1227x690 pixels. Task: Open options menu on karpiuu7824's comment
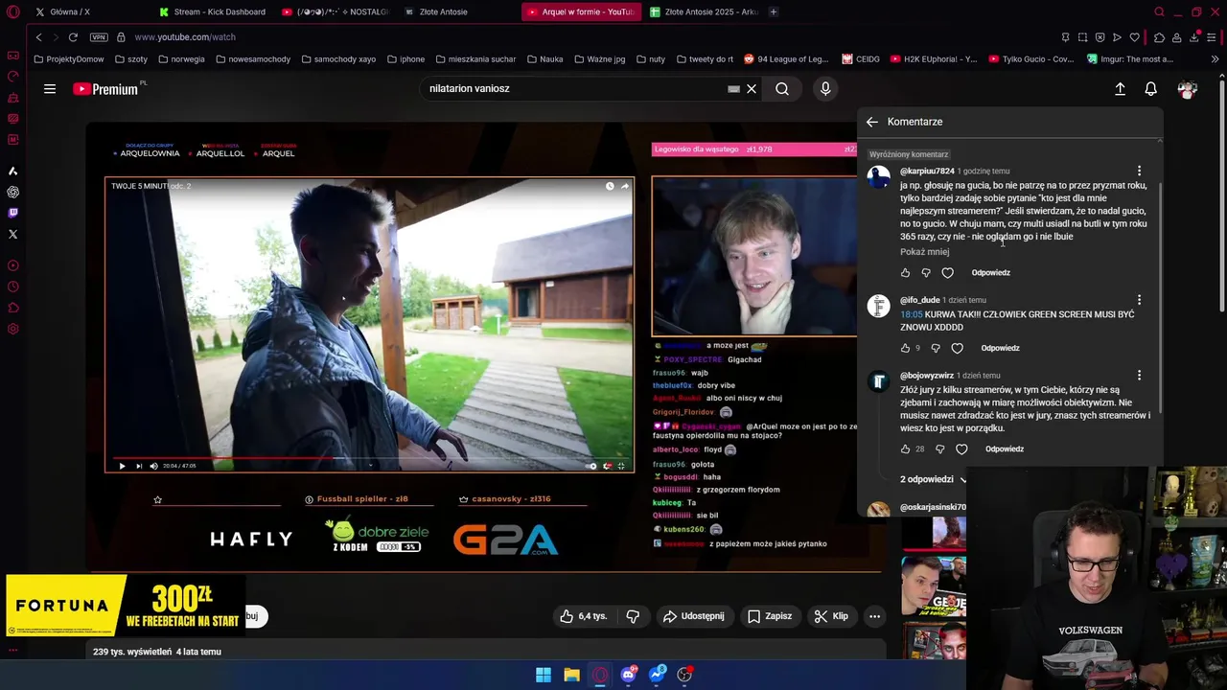click(x=1139, y=171)
